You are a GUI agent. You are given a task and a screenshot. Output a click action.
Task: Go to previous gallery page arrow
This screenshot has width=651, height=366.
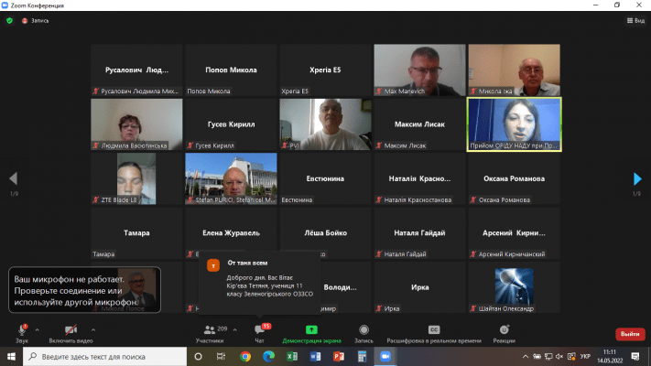pyautogui.click(x=14, y=178)
